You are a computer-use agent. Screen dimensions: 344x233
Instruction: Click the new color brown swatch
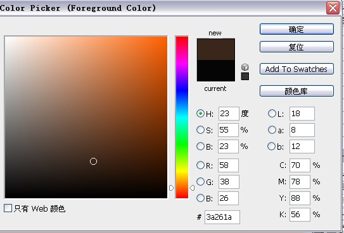pyautogui.click(x=216, y=49)
